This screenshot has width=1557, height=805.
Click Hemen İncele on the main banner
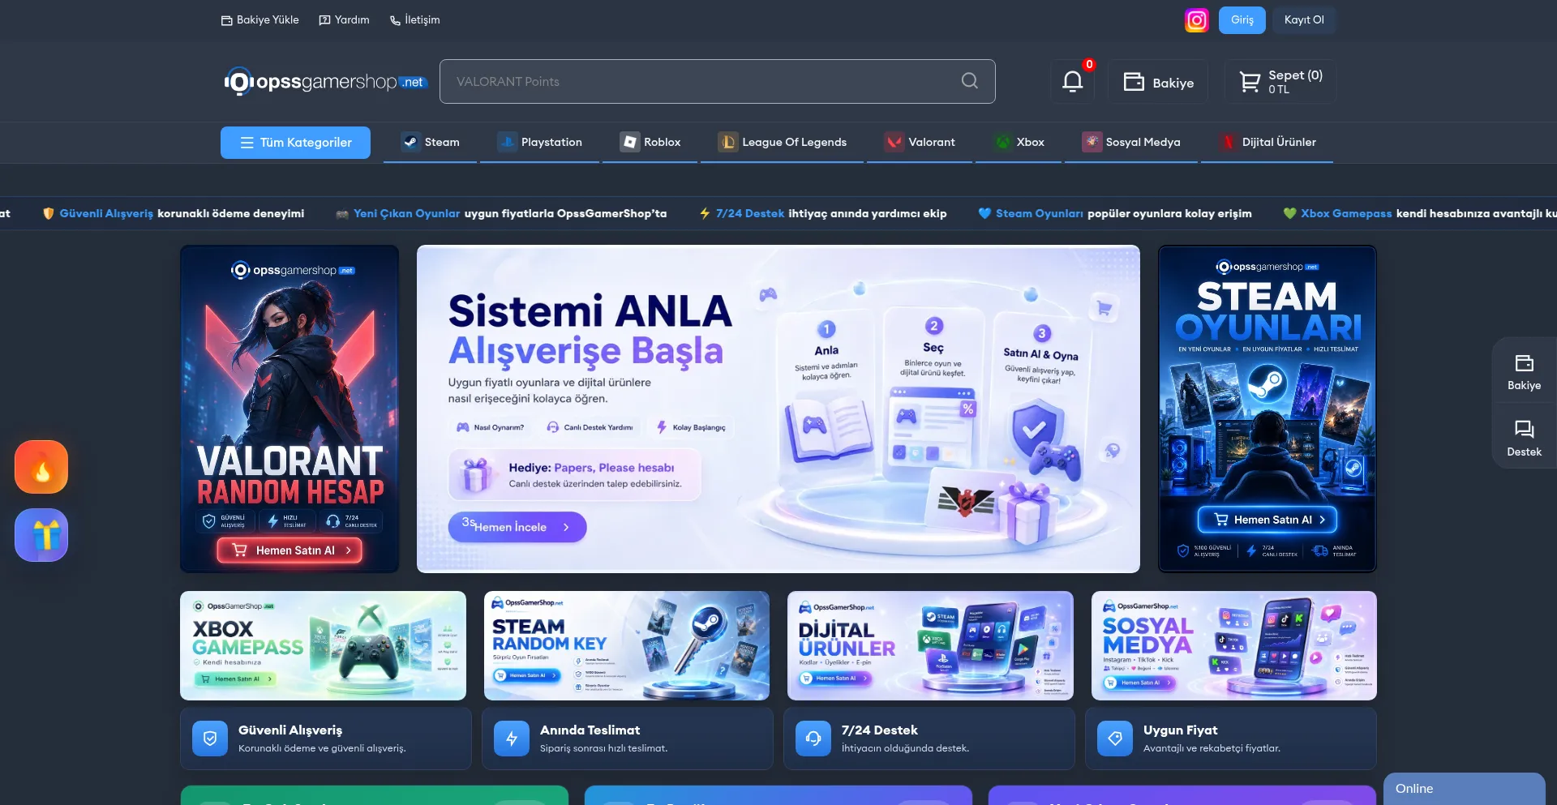tap(517, 527)
